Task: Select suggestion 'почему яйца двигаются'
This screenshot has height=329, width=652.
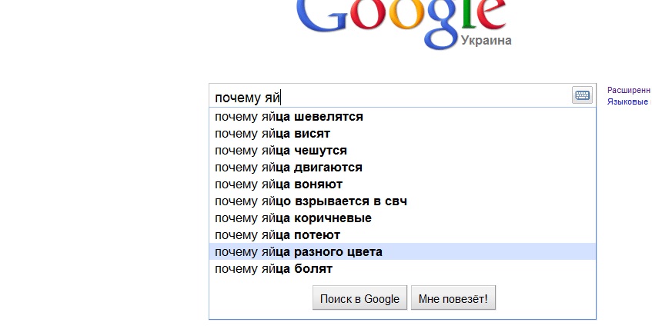Action: (x=289, y=168)
